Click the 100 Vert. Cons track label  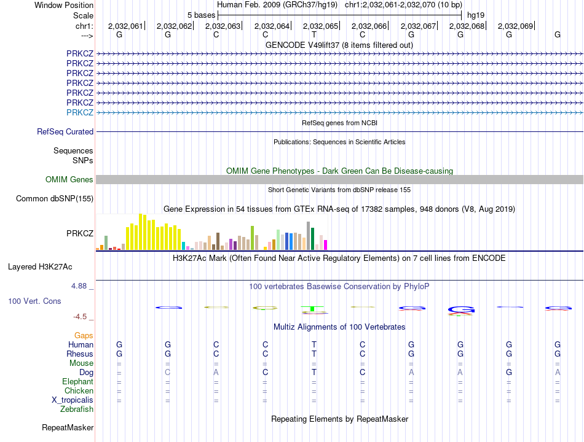click(34, 301)
